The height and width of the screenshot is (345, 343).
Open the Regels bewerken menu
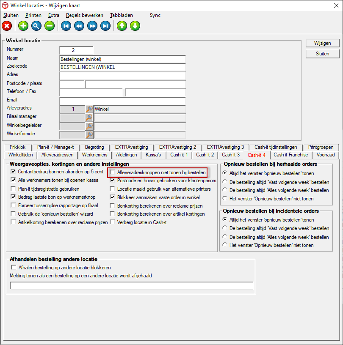coord(85,15)
